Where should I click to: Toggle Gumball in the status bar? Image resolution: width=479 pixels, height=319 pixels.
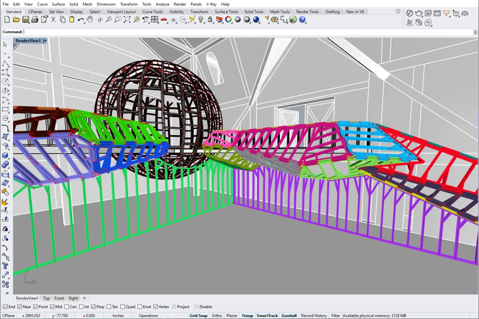tap(289, 315)
